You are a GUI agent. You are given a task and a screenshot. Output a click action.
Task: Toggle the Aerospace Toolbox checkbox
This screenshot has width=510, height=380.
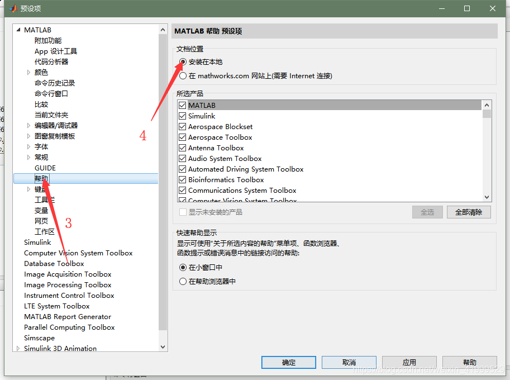coord(183,137)
